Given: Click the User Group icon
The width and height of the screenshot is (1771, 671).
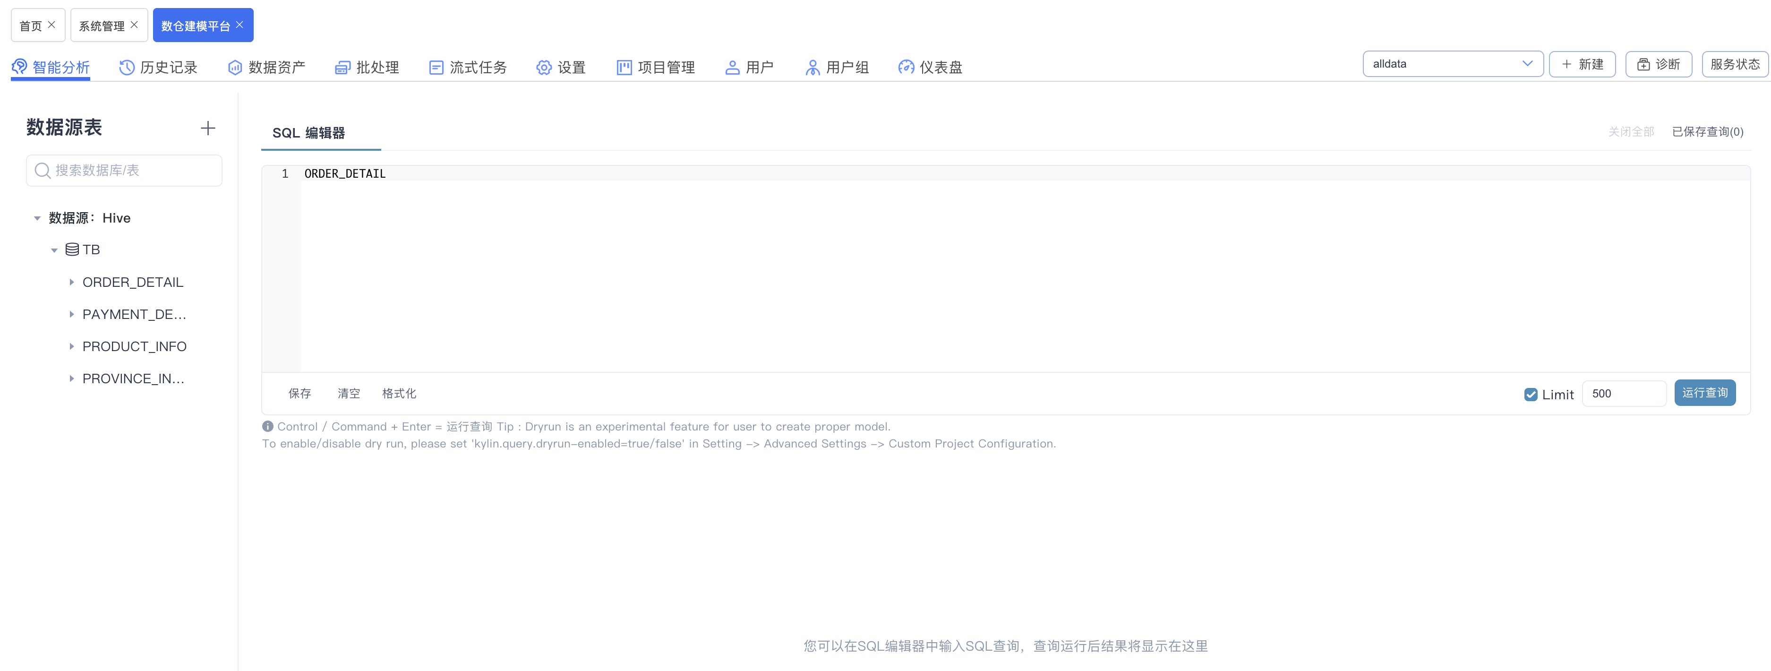Looking at the screenshot, I should tap(812, 68).
